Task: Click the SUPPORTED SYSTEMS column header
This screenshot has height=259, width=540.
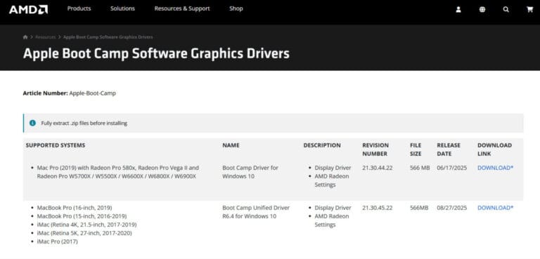Action: (x=56, y=145)
